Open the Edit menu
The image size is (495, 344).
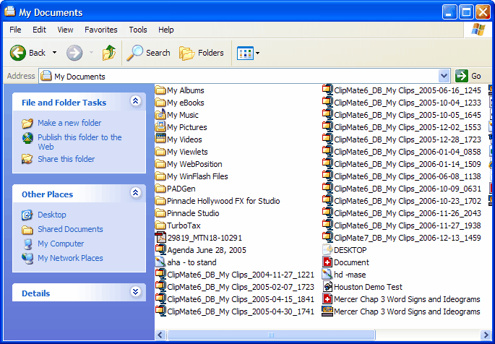coord(39,30)
